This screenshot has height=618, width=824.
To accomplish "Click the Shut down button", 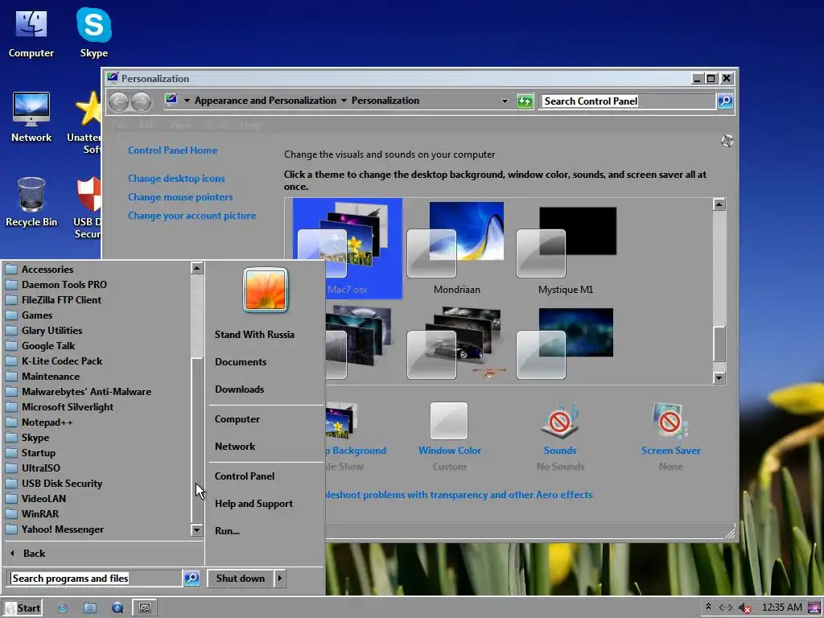I will pyautogui.click(x=241, y=578).
